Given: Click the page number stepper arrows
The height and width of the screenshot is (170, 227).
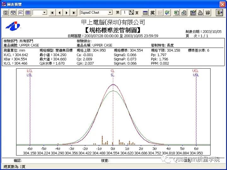Looking at the screenshot, I should (x=131, y=13).
